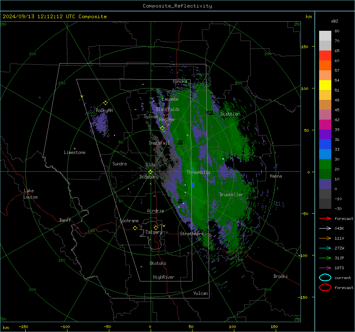Image resolution: width=355 pixels, height=332 pixels.
Task: Click the ThreeHills label on the map
Action: click(198, 173)
